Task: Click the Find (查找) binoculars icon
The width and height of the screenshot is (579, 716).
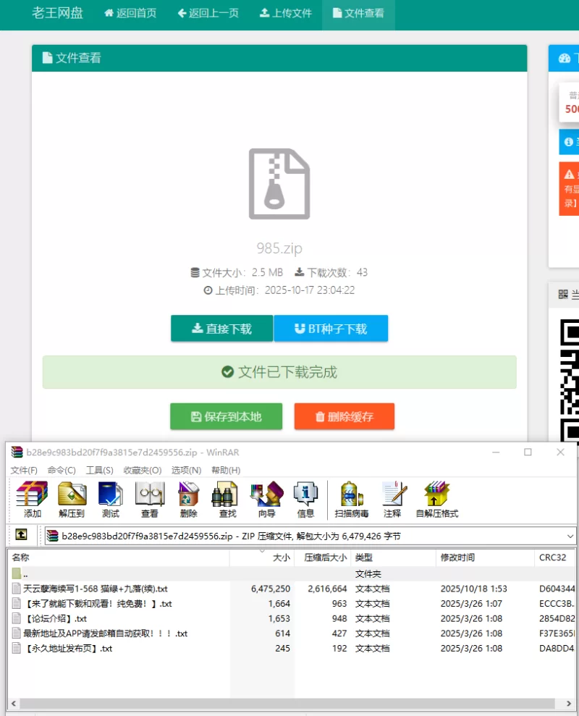Action: point(227,499)
